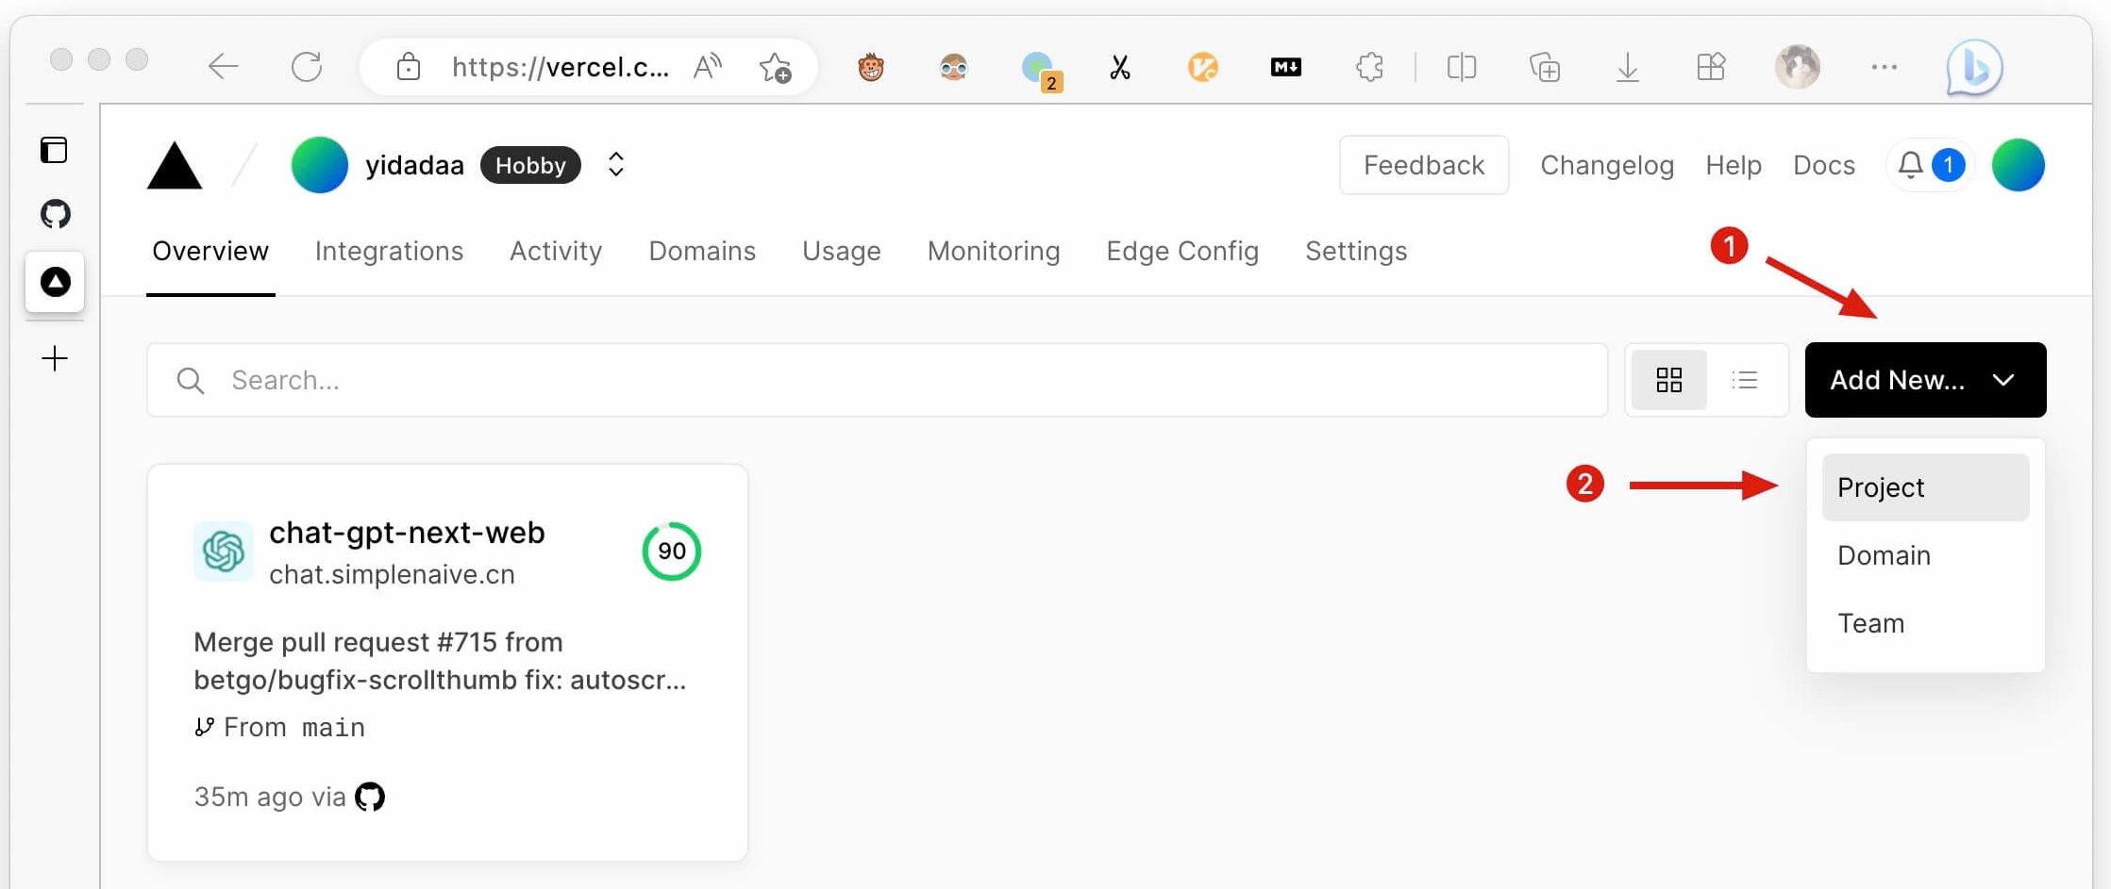Focus the project Search field

[x=878, y=380]
